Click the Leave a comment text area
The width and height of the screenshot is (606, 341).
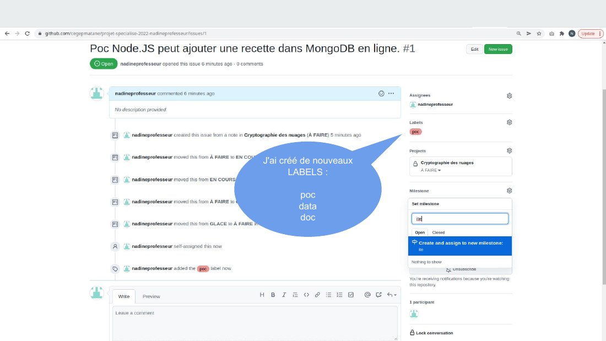[255, 323]
